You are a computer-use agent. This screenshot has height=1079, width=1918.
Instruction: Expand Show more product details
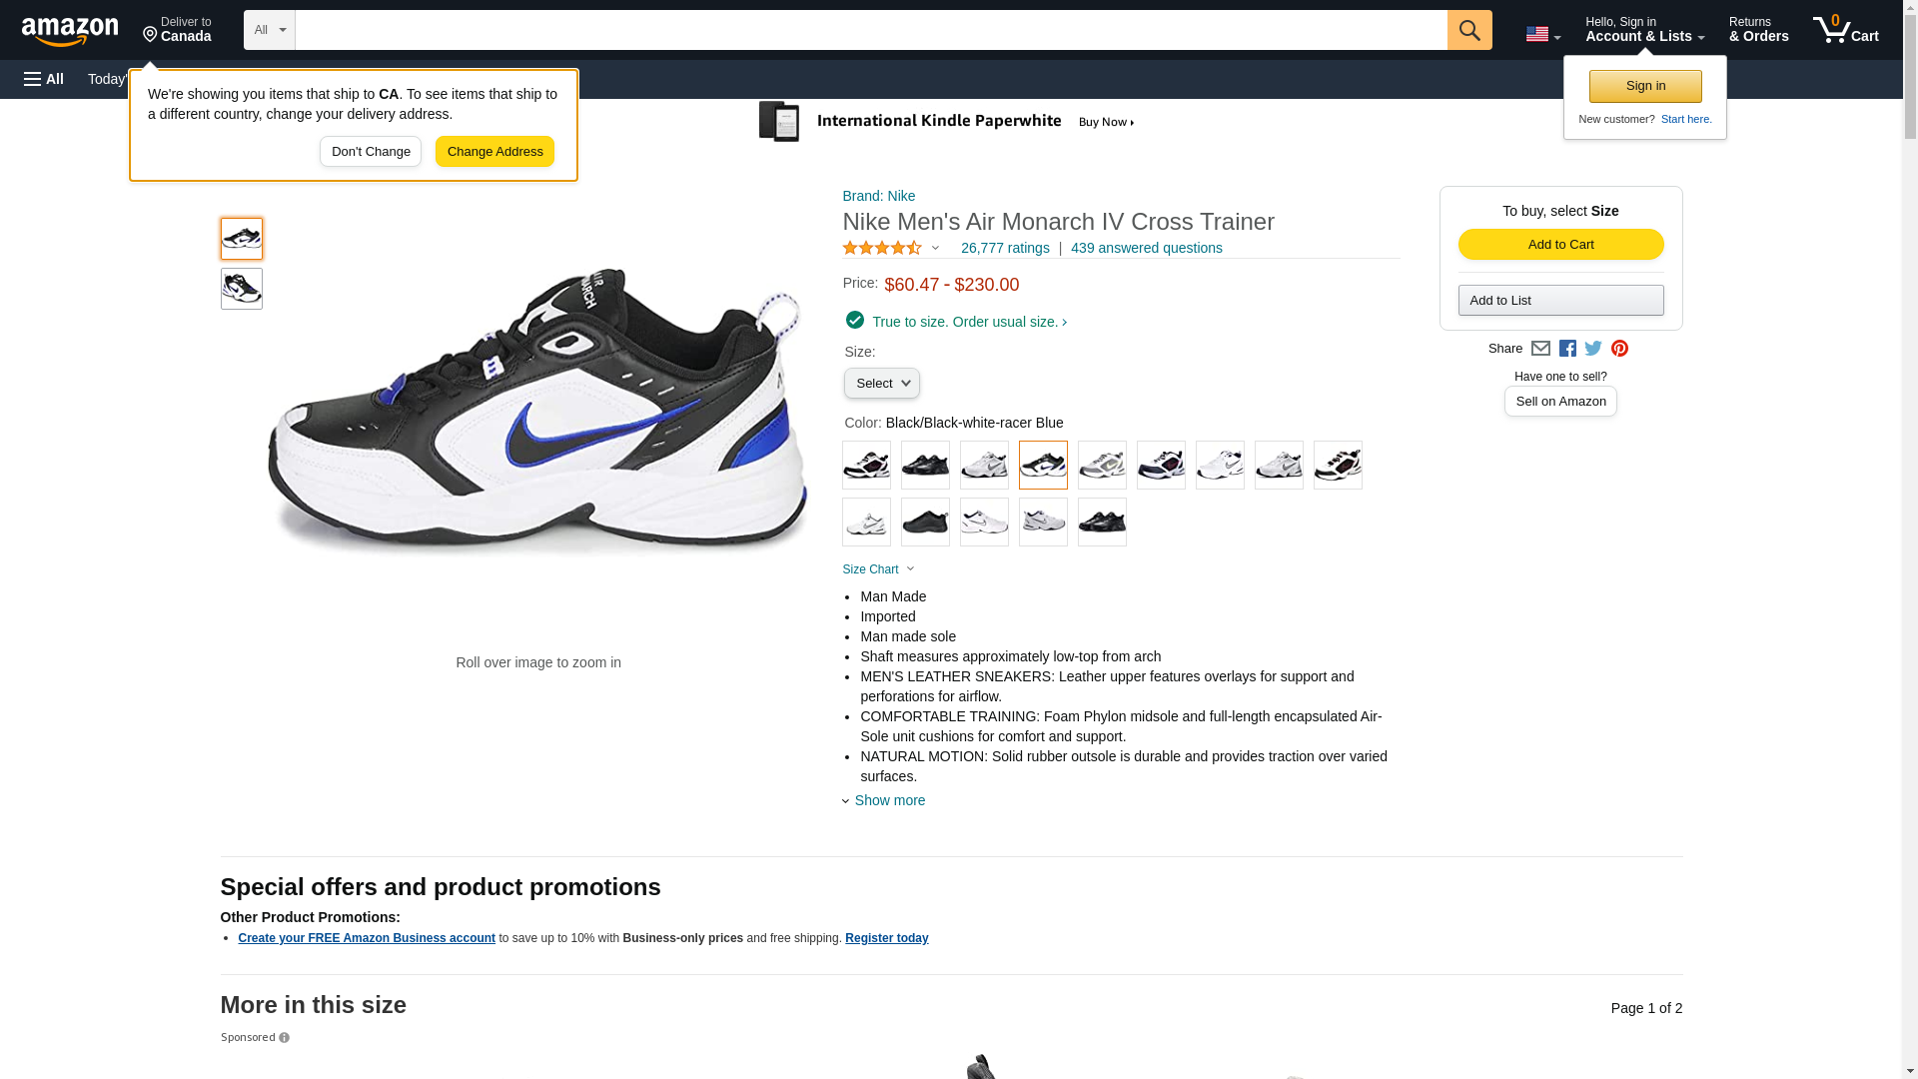889,800
